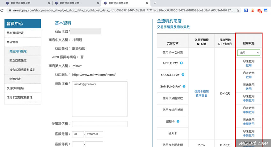Click 申請啟用 for 信用卡分期付款
This screenshot has width=271, height=147.
(249, 100)
